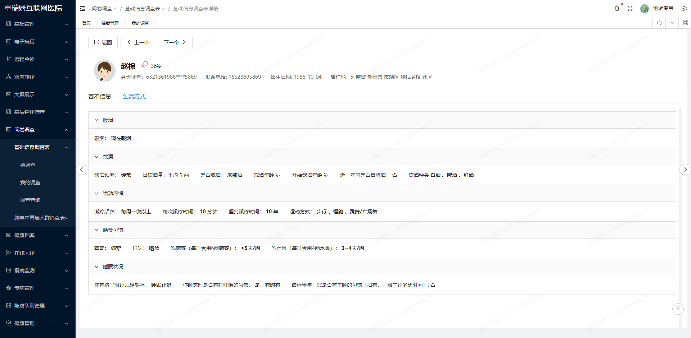Click the 卓瑞姆互联网医院 logo title
Viewport: 691px width, 338px height.
[33, 8]
